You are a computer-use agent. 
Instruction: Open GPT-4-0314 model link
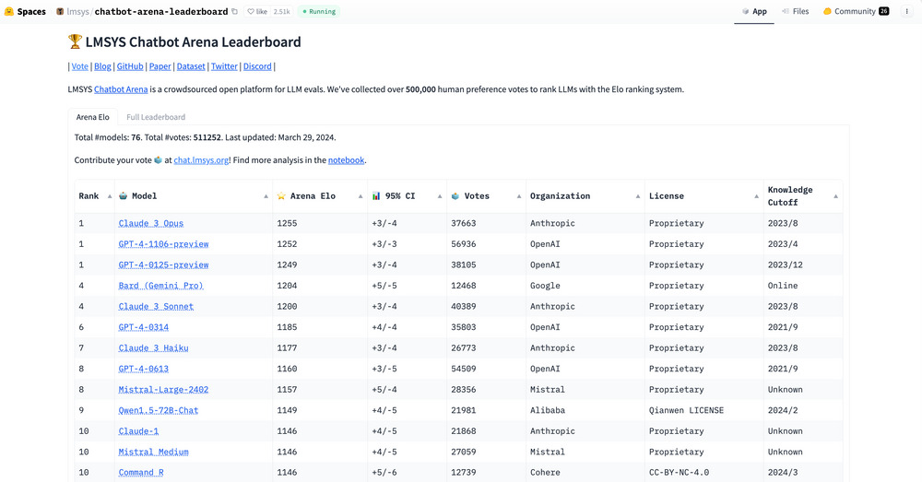click(x=144, y=327)
